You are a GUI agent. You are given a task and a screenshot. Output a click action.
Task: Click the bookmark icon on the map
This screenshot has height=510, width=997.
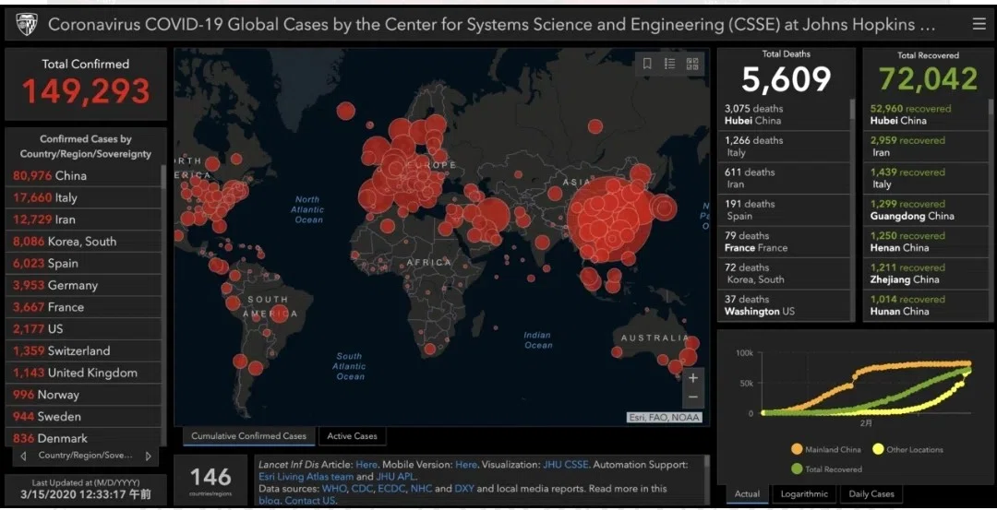click(646, 64)
